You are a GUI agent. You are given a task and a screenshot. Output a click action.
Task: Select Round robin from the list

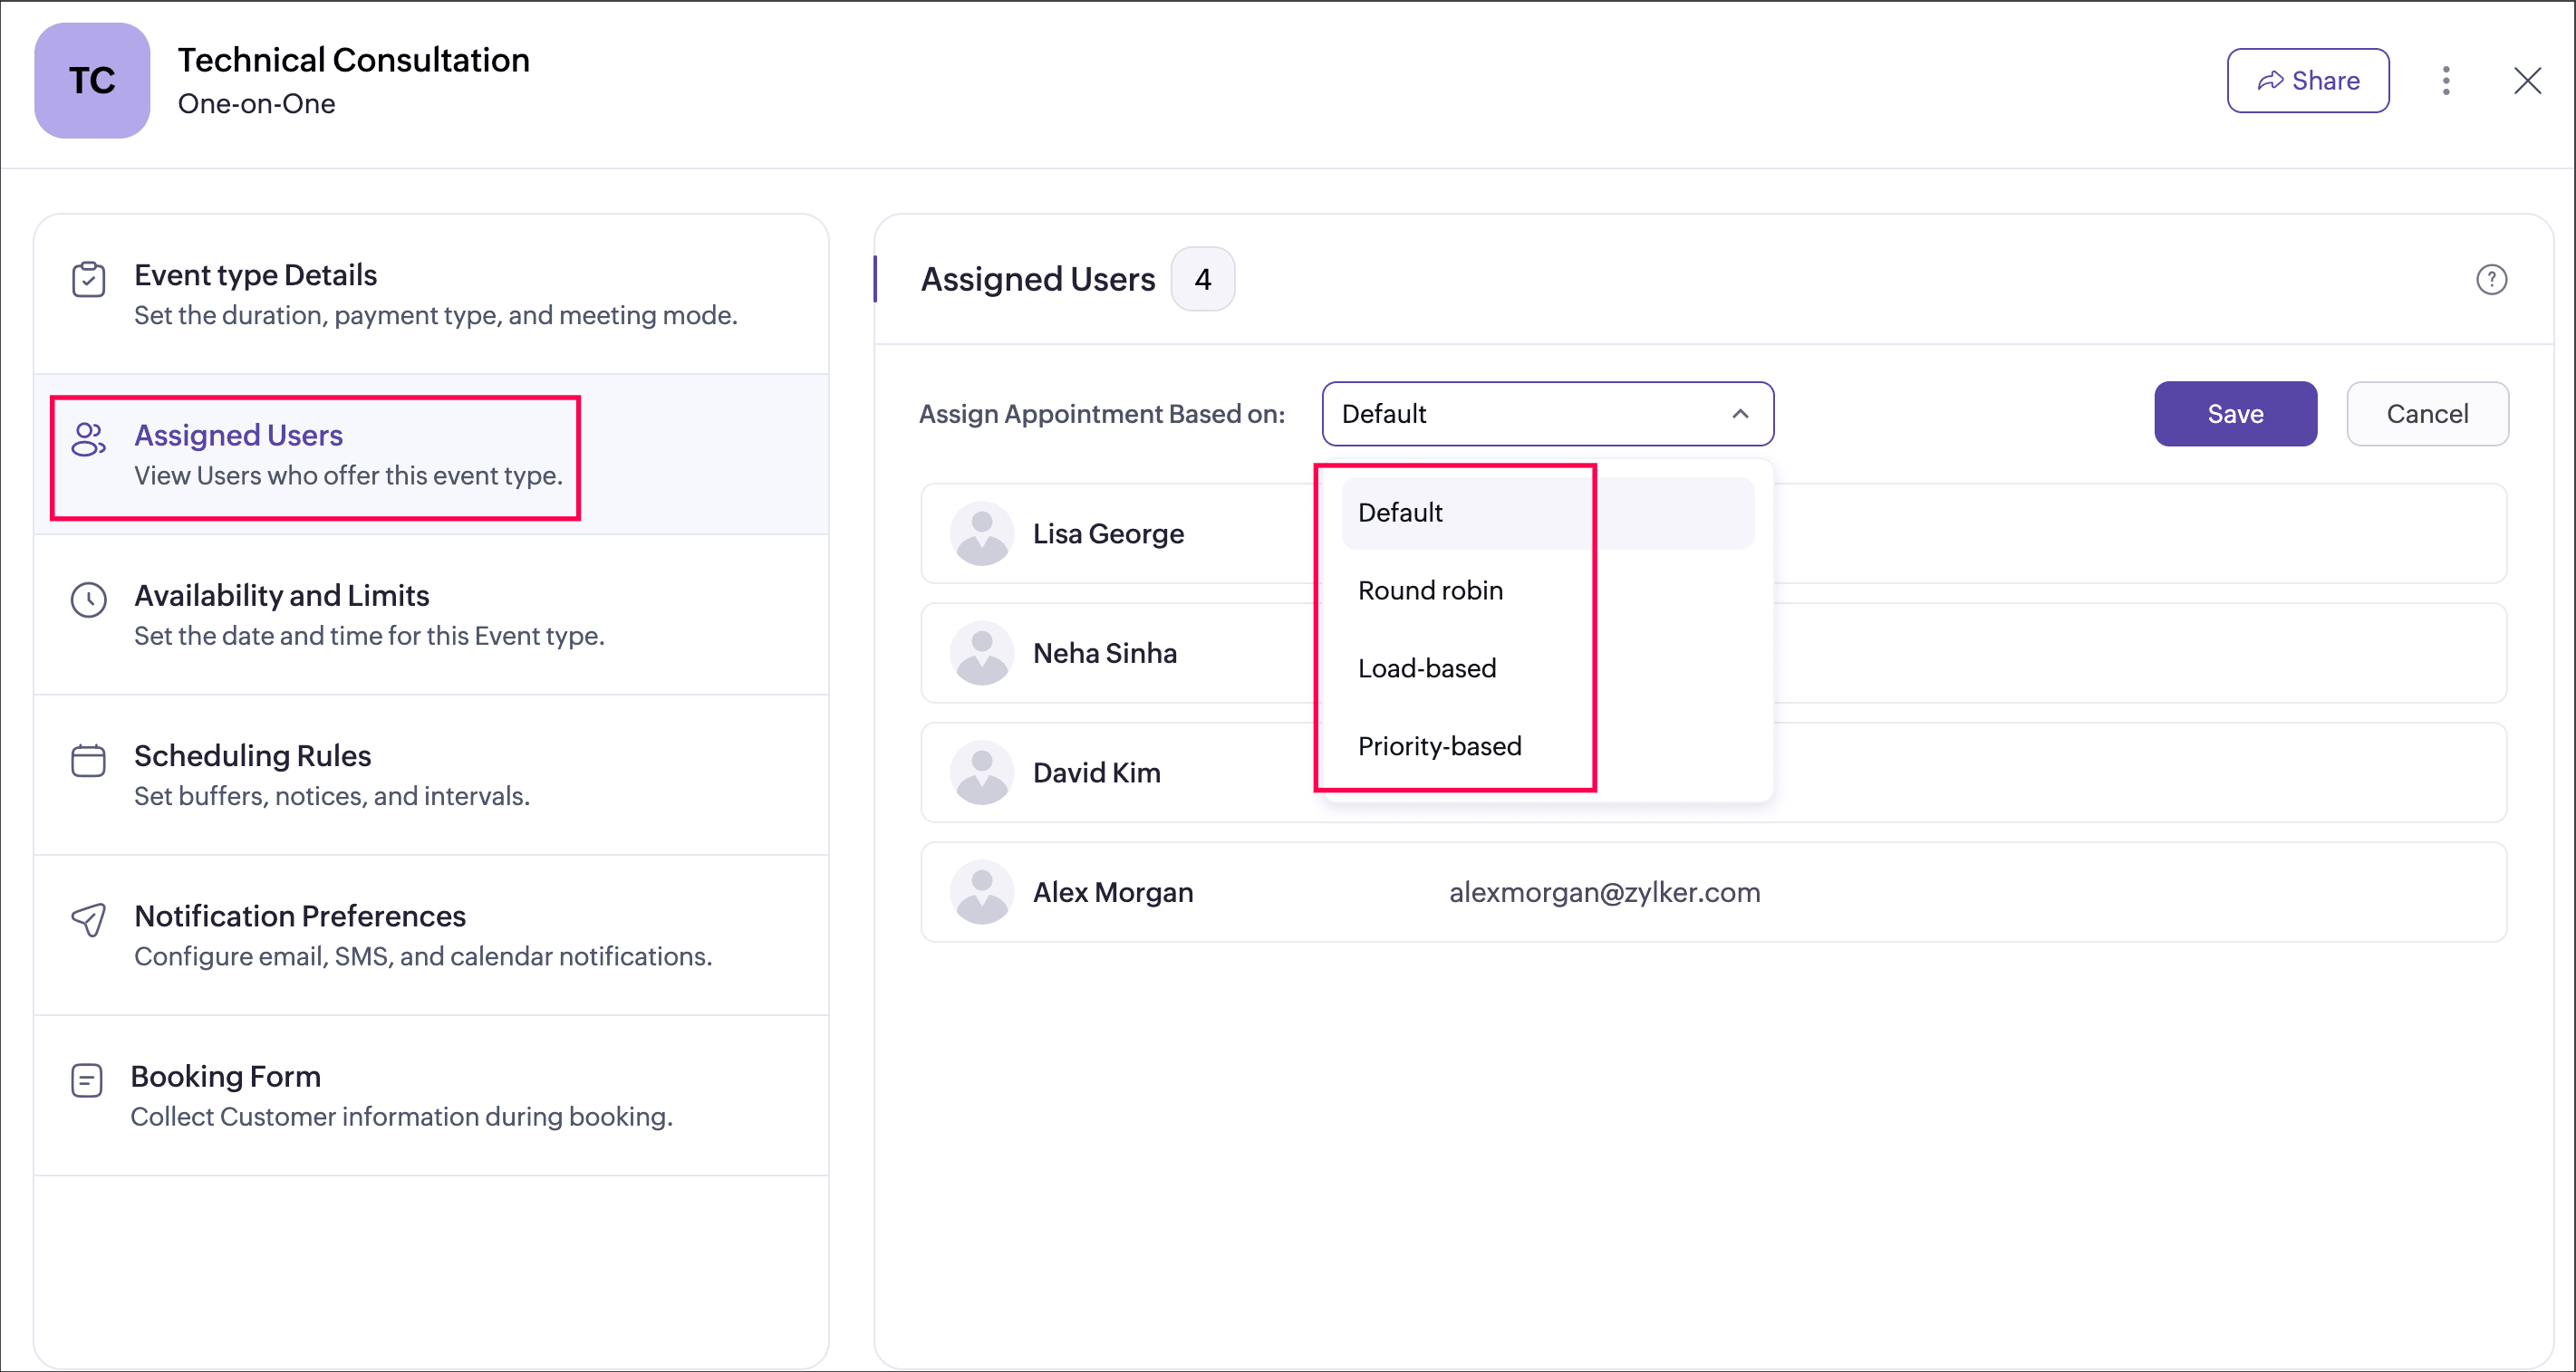pos(1430,590)
